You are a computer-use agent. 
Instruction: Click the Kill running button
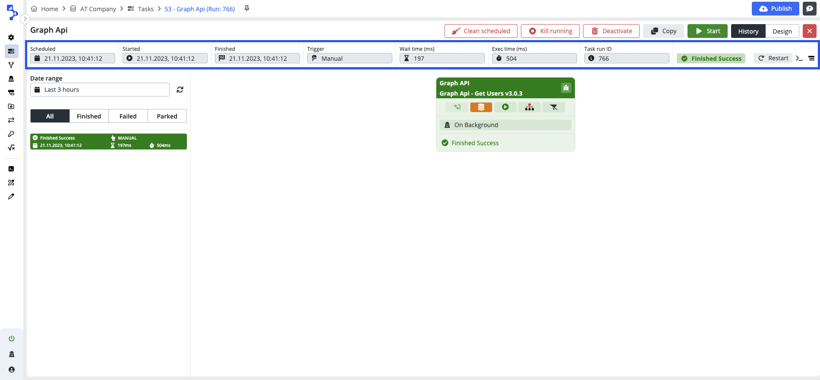pyautogui.click(x=550, y=31)
